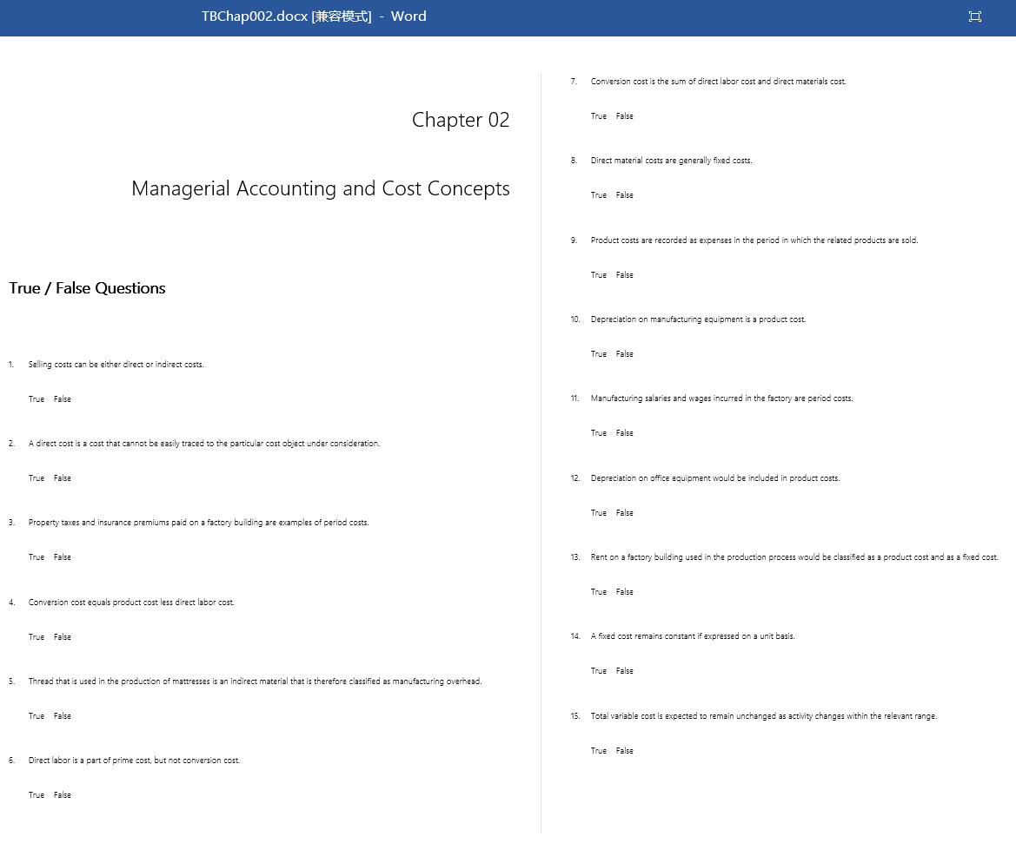Click question 13 about rent on a factory building

(794, 557)
